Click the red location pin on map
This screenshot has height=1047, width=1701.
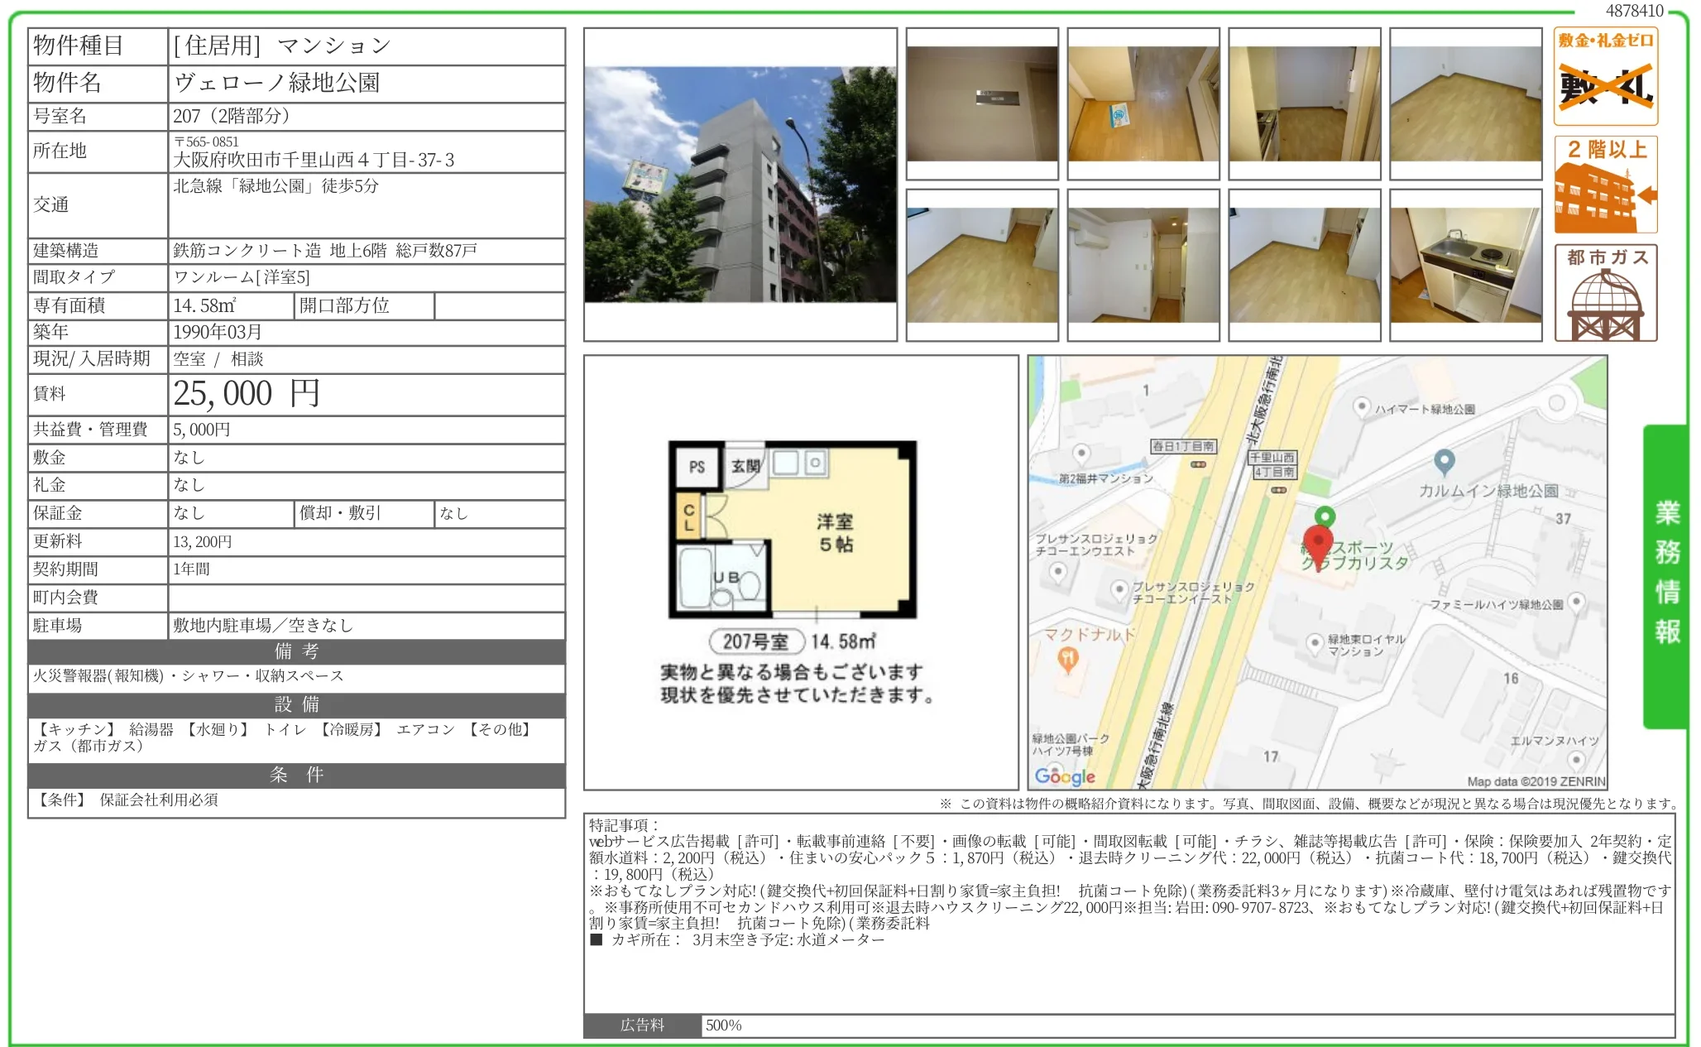coord(1317,545)
